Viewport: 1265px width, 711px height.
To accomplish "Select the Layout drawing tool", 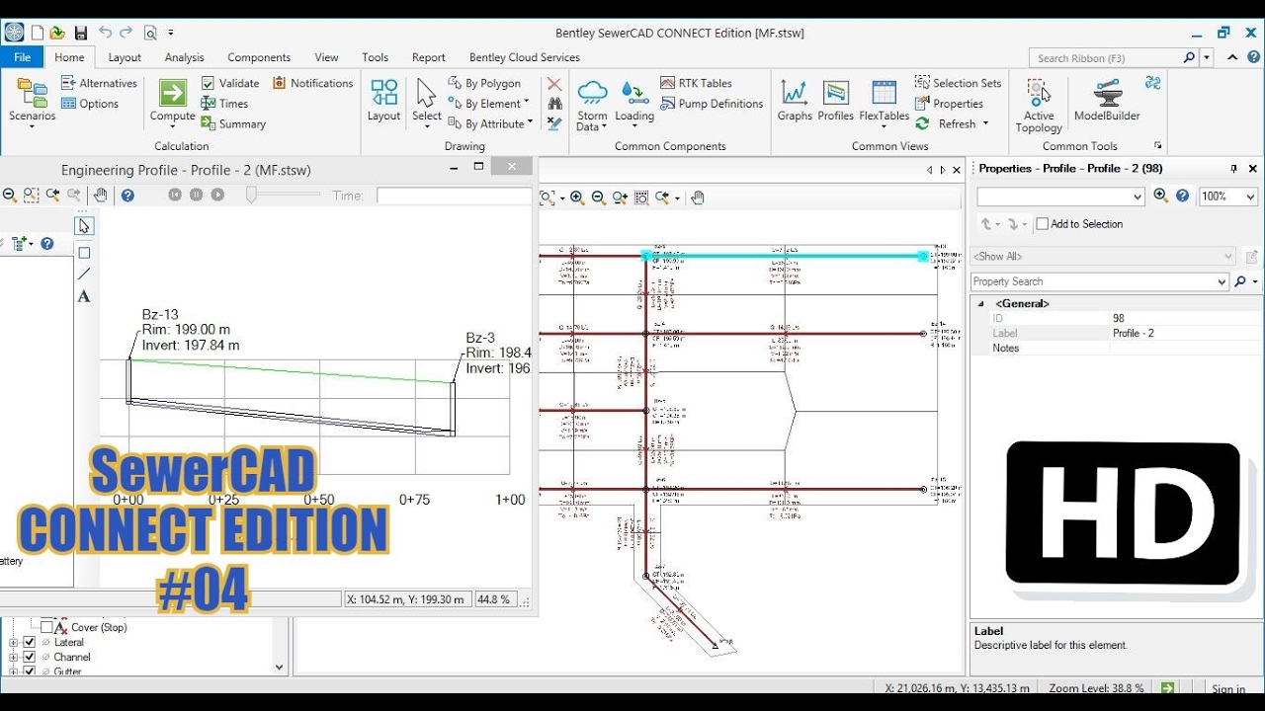I will click(x=384, y=100).
